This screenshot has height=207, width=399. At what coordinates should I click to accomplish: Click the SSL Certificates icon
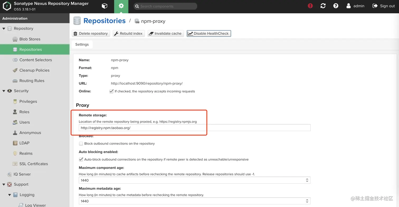click(15, 164)
